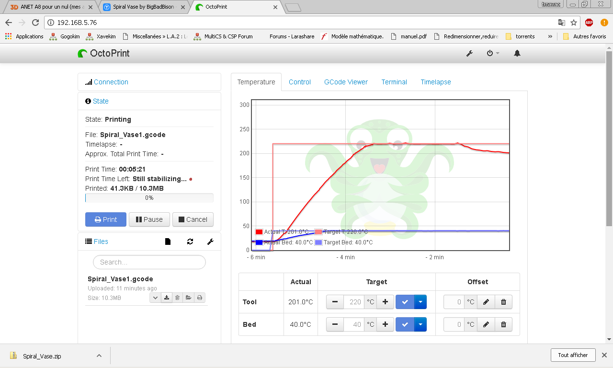The width and height of the screenshot is (613, 368).
Task: Increase Tool target temperature with plus
Action: point(385,302)
